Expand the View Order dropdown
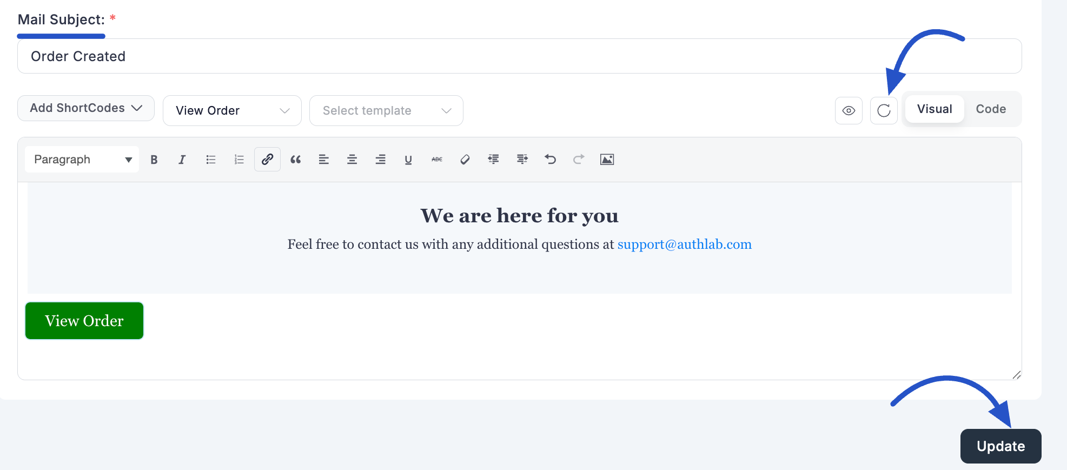Screen dimensions: 1067x470 click(x=232, y=111)
